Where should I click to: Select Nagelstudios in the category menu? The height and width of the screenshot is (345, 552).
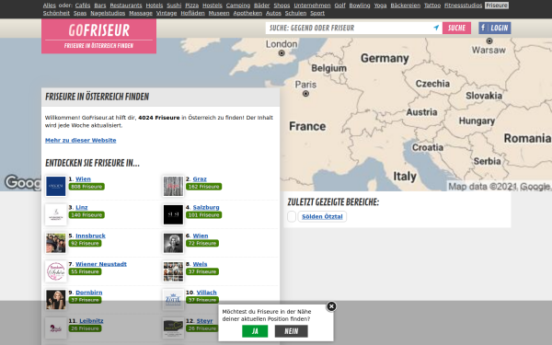(108, 13)
